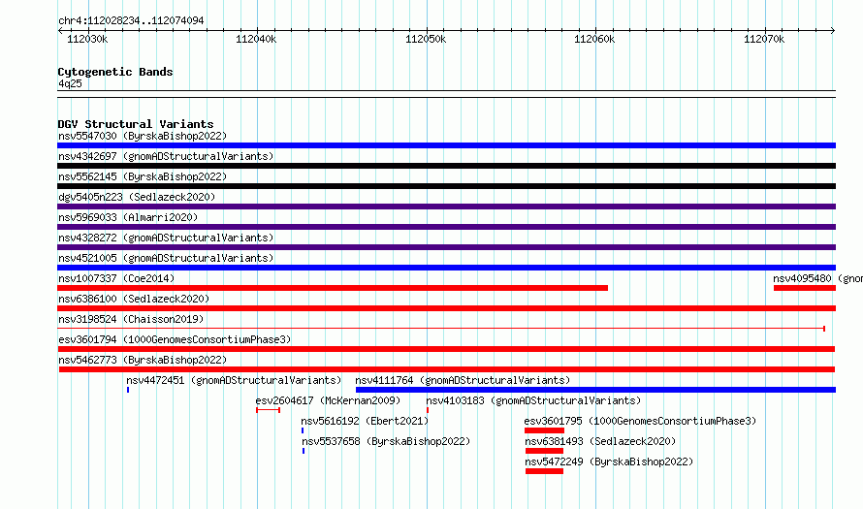Click nsv1007337 (Coe2014) variant label
The width and height of the screenshot is (863, 509).
pos(116,278)
